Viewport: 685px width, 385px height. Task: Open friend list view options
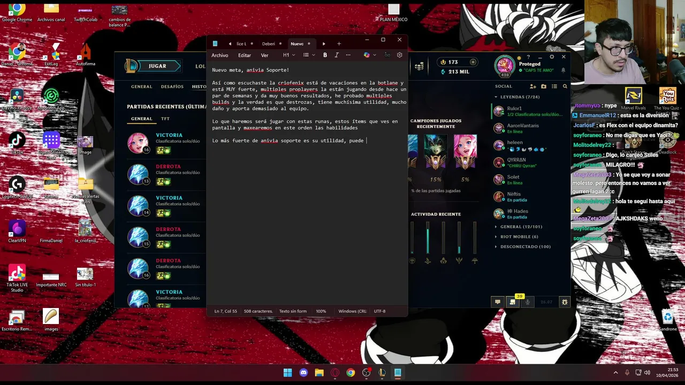[x=554, y=86]
